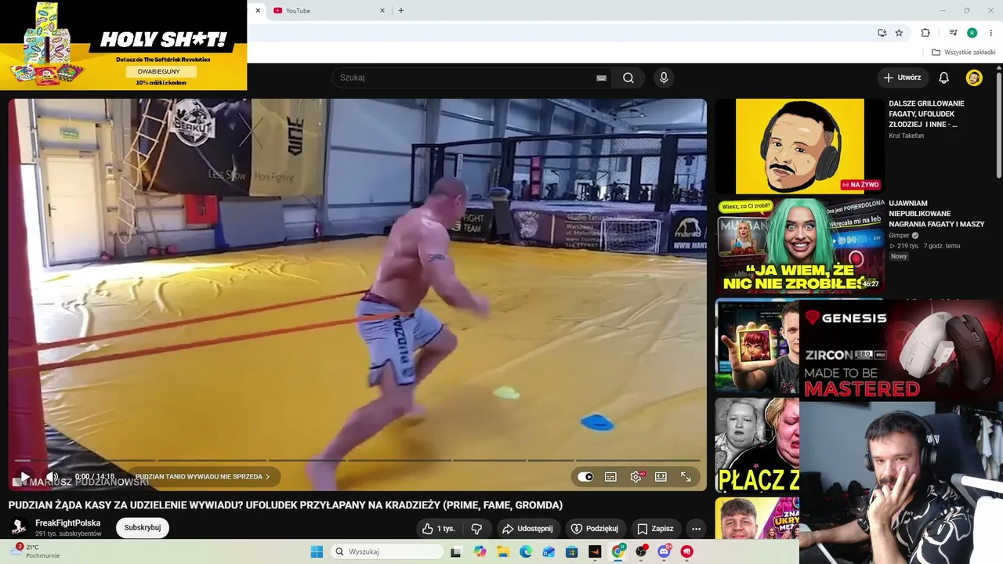Click the YouTube search magnifier button
The height and width of the screenshot is (564, 1003).
pyautogui.click(x=628, y=78)
